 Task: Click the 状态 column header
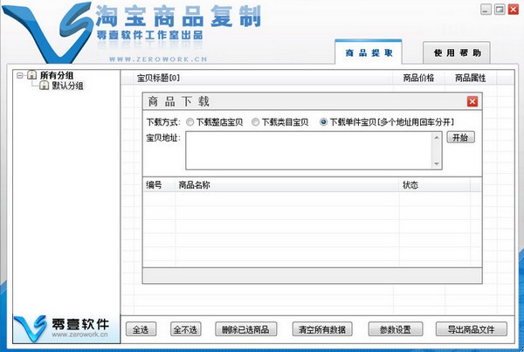434,185
